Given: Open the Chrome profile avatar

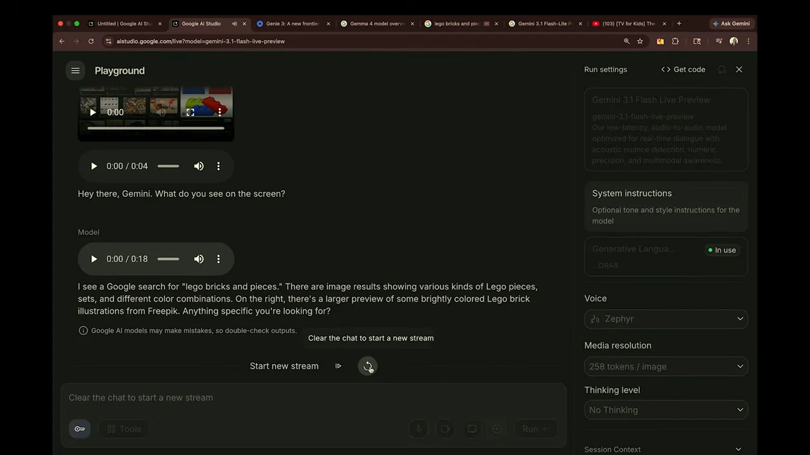Looking at the screenshot, I should click(733, 41).
